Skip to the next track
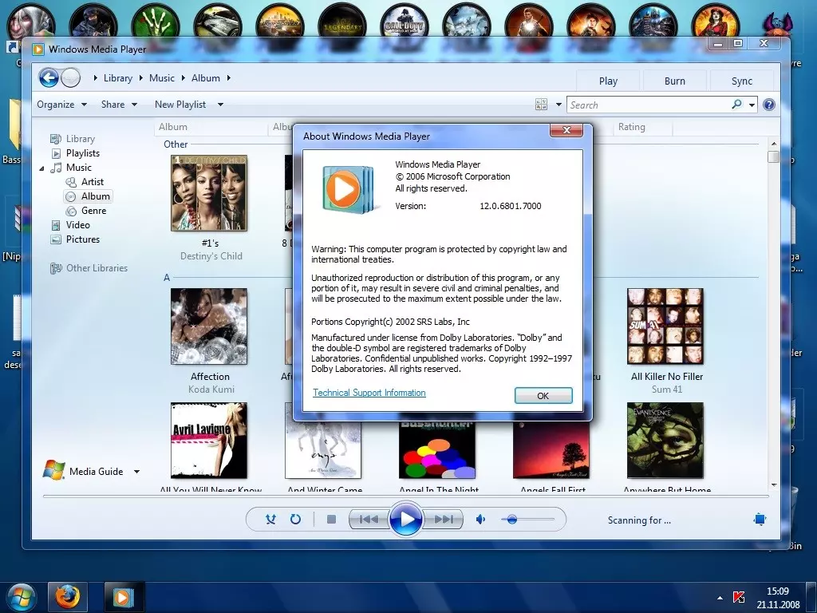The width and height of the screenshot is (817, 613). (x=444, y=520)
